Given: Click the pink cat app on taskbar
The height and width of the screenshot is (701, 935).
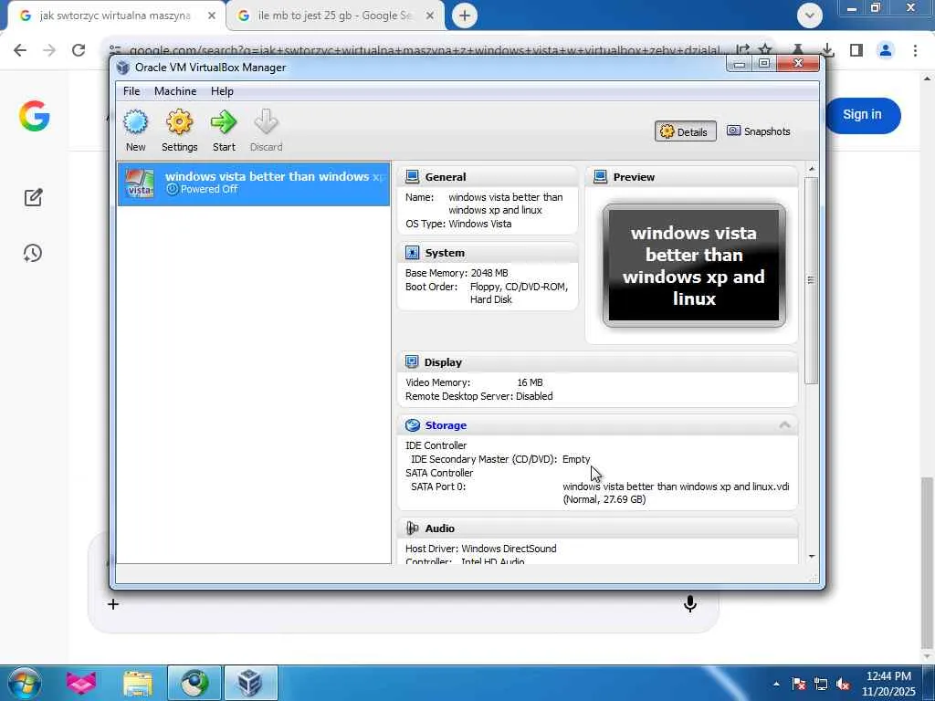Looking at the screenshot, I should tap(81, 683).
